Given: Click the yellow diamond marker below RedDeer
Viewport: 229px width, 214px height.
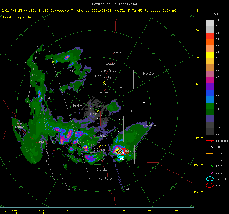Looking at the screenshot, I should click(x=105, y=83).
